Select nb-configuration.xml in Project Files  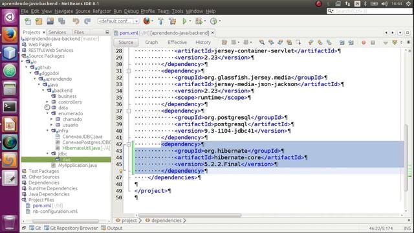[55, 212]
